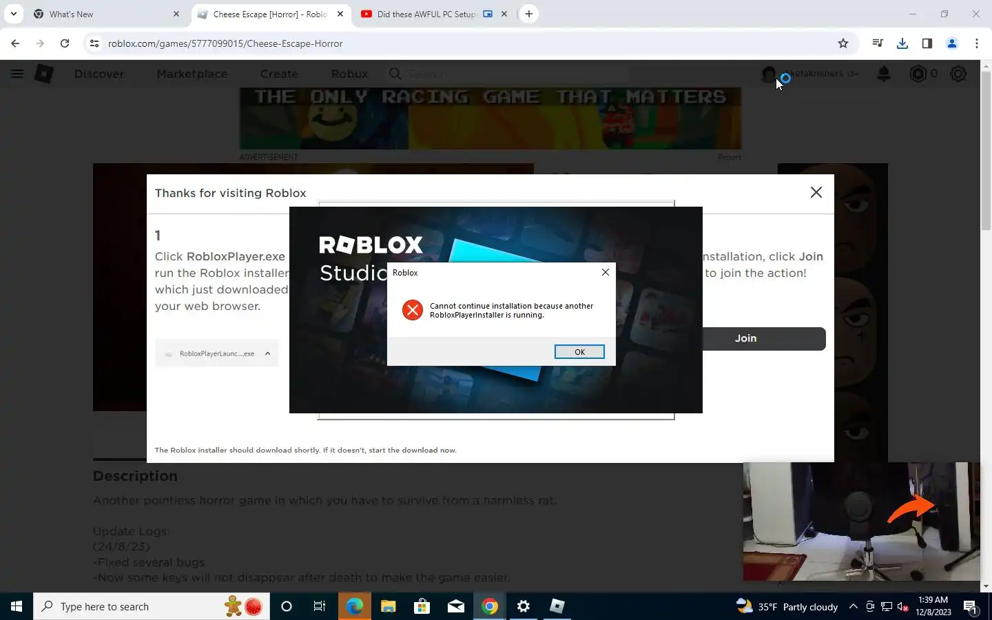
Task: Expand the RobloxPlayerLauncher download chevron
Action: coord(267,353)
